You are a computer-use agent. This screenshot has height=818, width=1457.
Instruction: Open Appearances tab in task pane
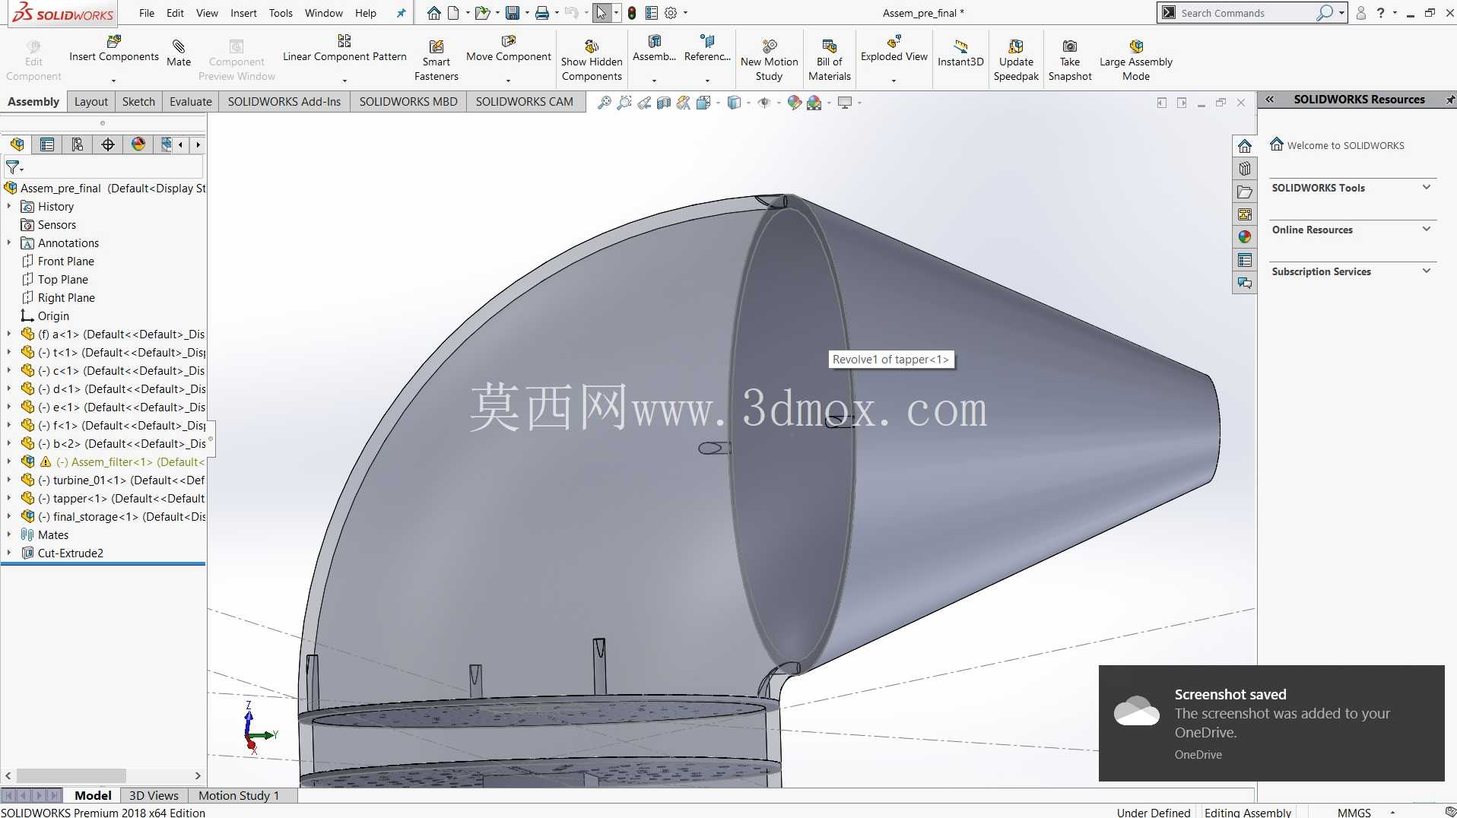[x=1245, y=237]
